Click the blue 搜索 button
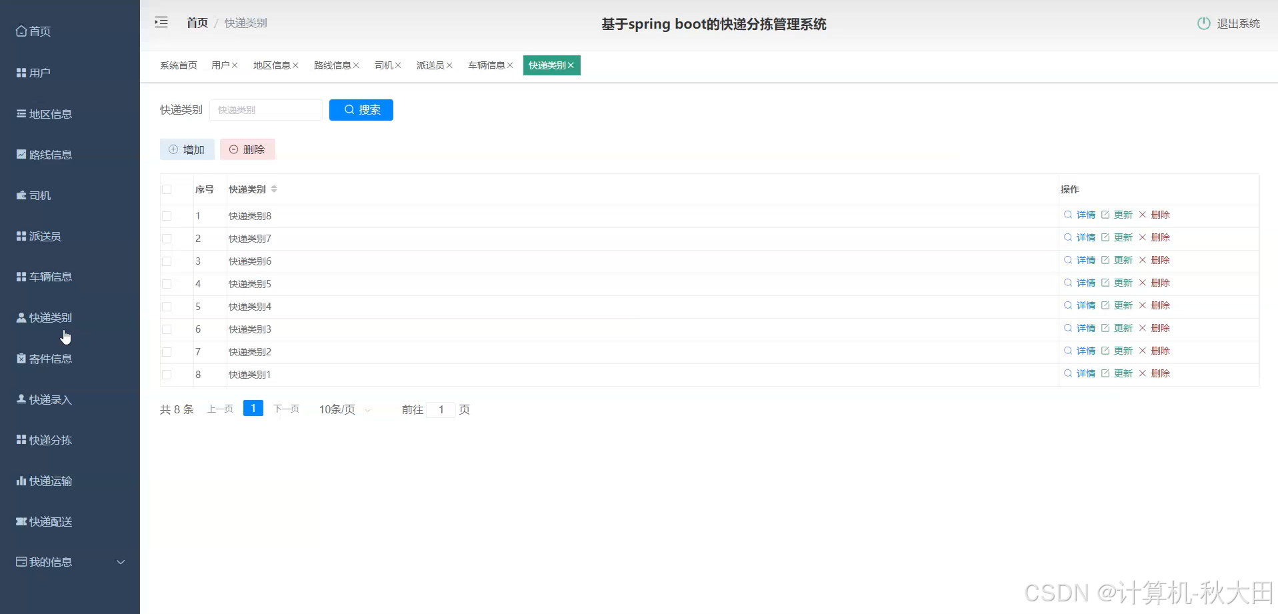This screenshot has width=1278, height=614. pyautogui.click(x=361, y=110)
